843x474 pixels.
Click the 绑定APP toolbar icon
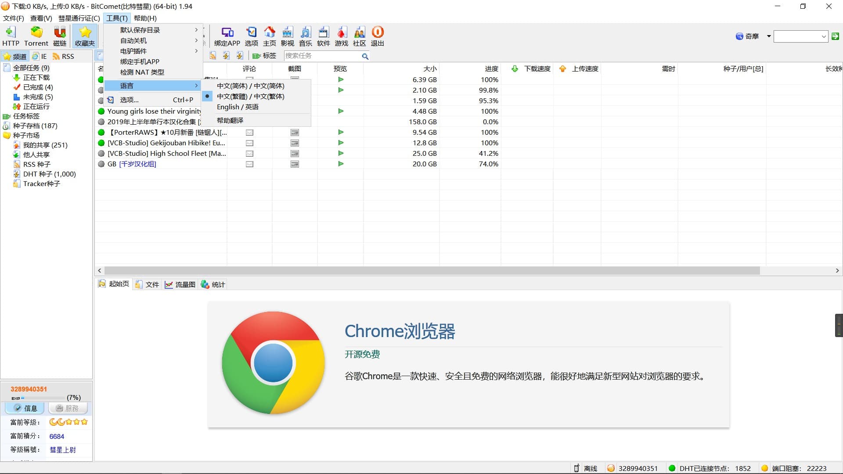tap(227, 36)
